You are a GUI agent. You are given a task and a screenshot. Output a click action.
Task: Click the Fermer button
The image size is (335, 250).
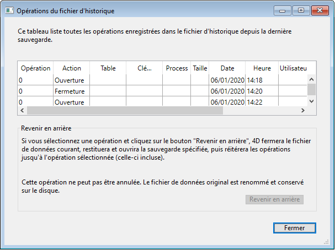[x=294, y=227]
